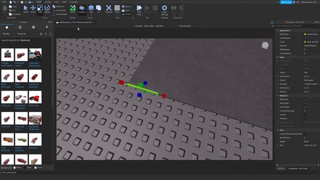Toggle the CastShadow checkbox

point(305,38)
